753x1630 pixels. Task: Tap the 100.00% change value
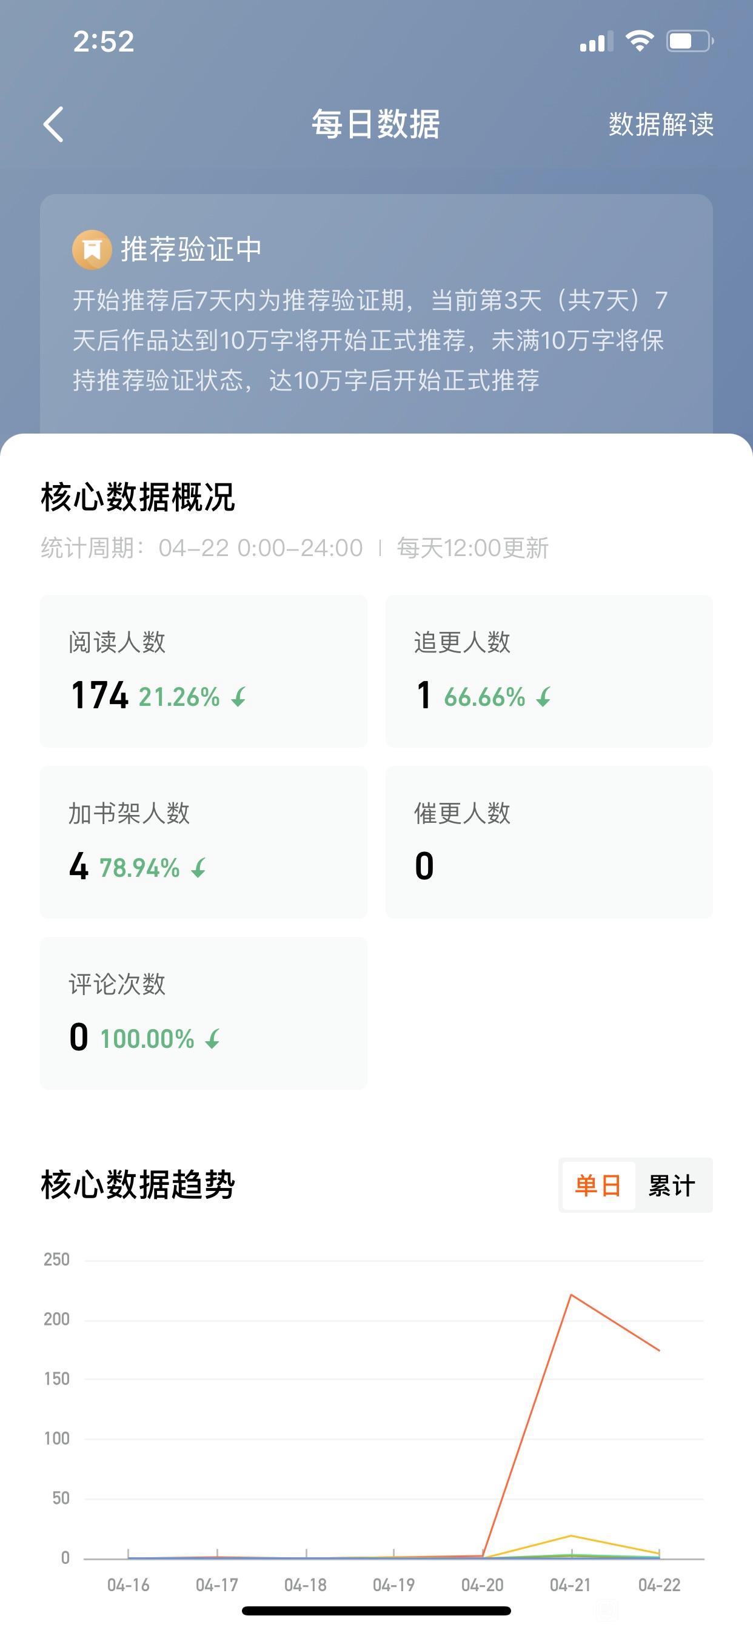(x=147, y=1039)
